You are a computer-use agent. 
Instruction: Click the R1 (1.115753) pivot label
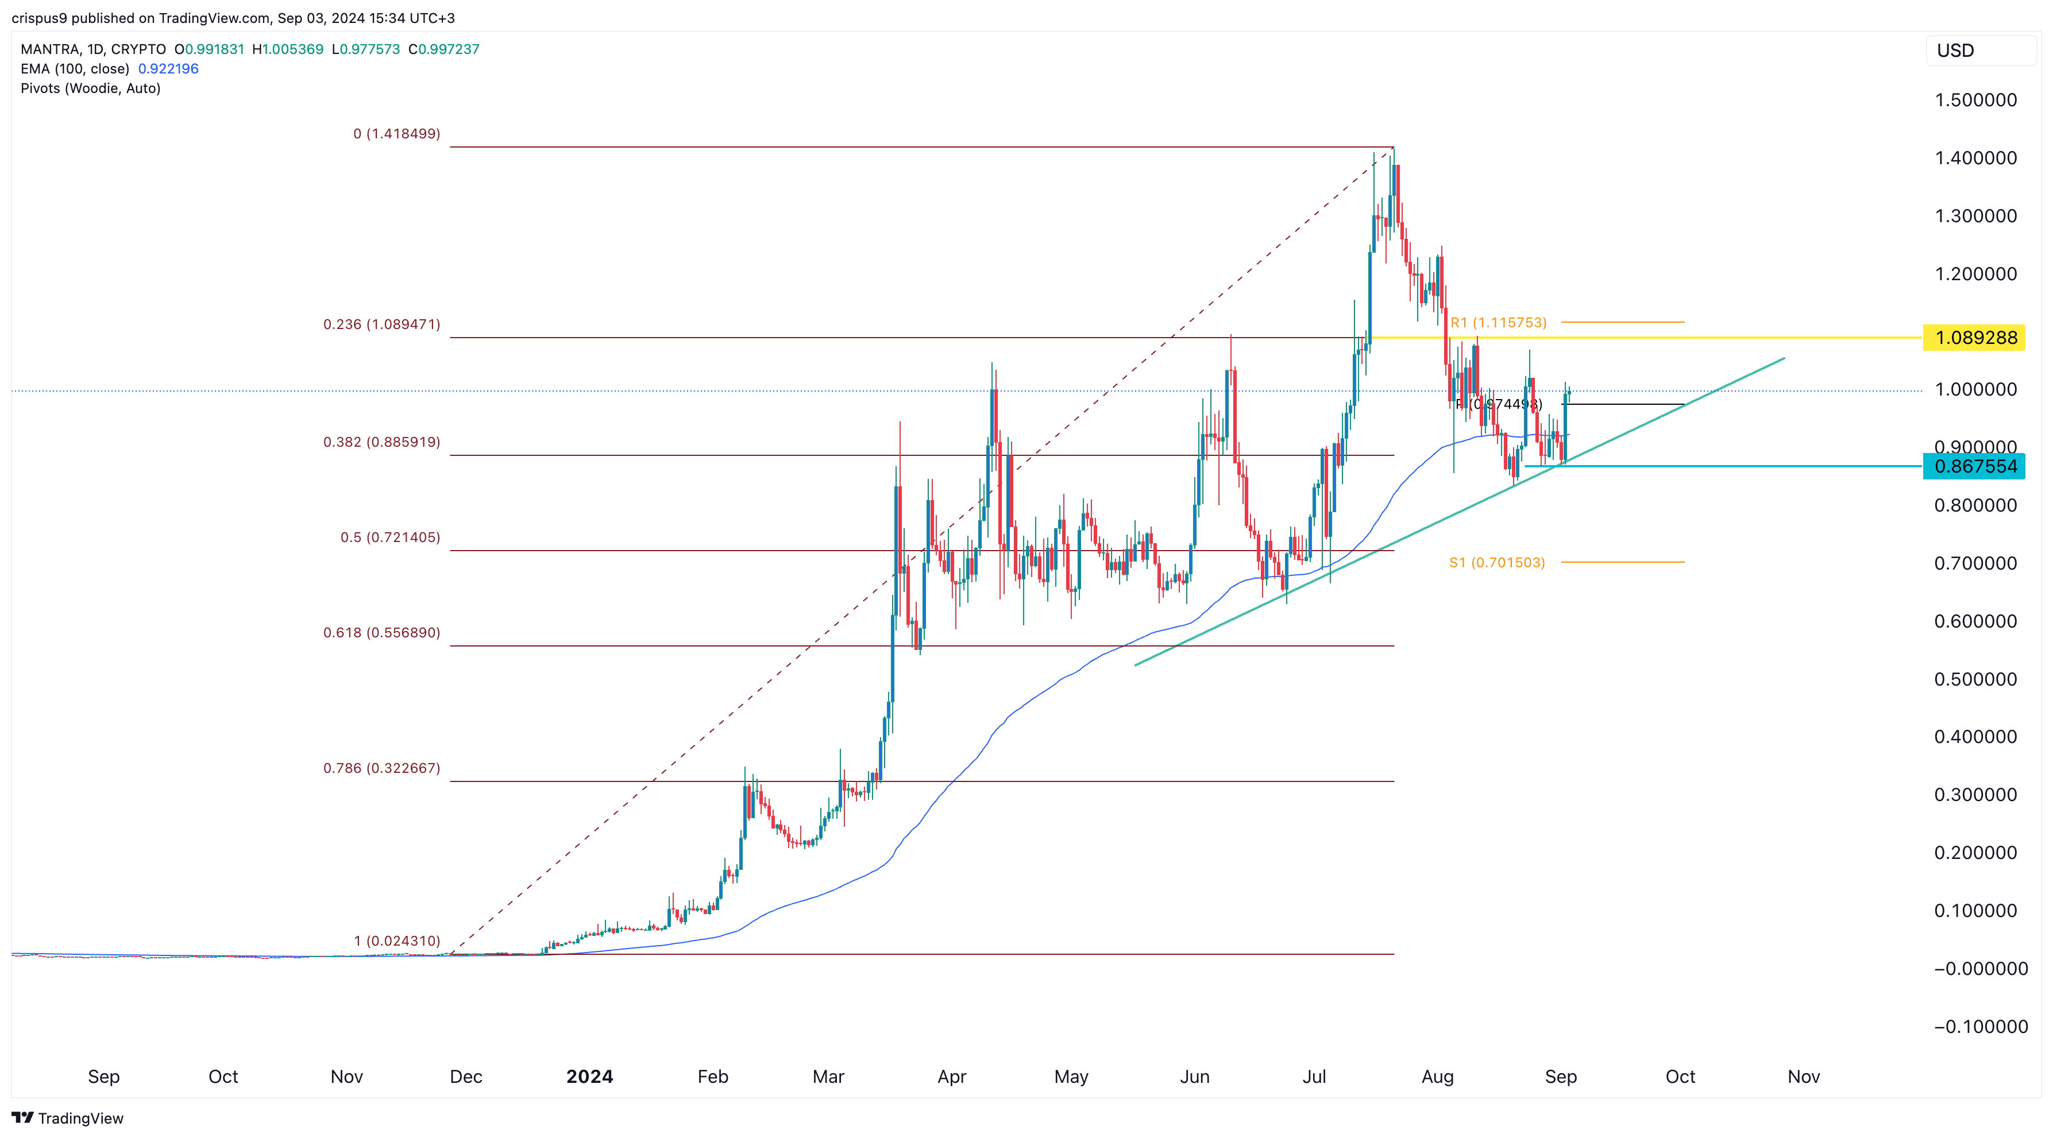pos(1498,323)
